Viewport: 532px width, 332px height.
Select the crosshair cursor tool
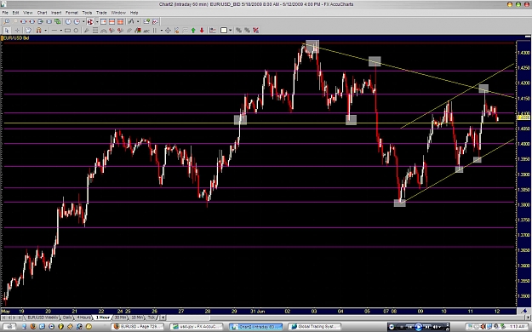tap(17, 30)
